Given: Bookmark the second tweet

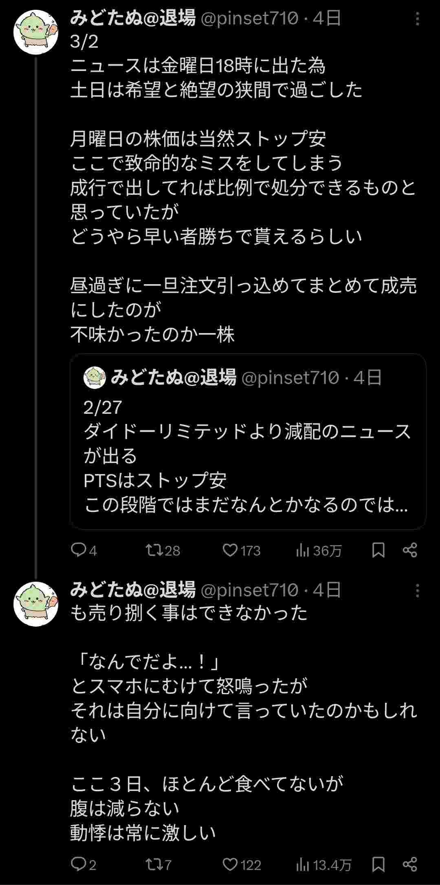Looking at the screenshot, I should [x=378, y=864].
